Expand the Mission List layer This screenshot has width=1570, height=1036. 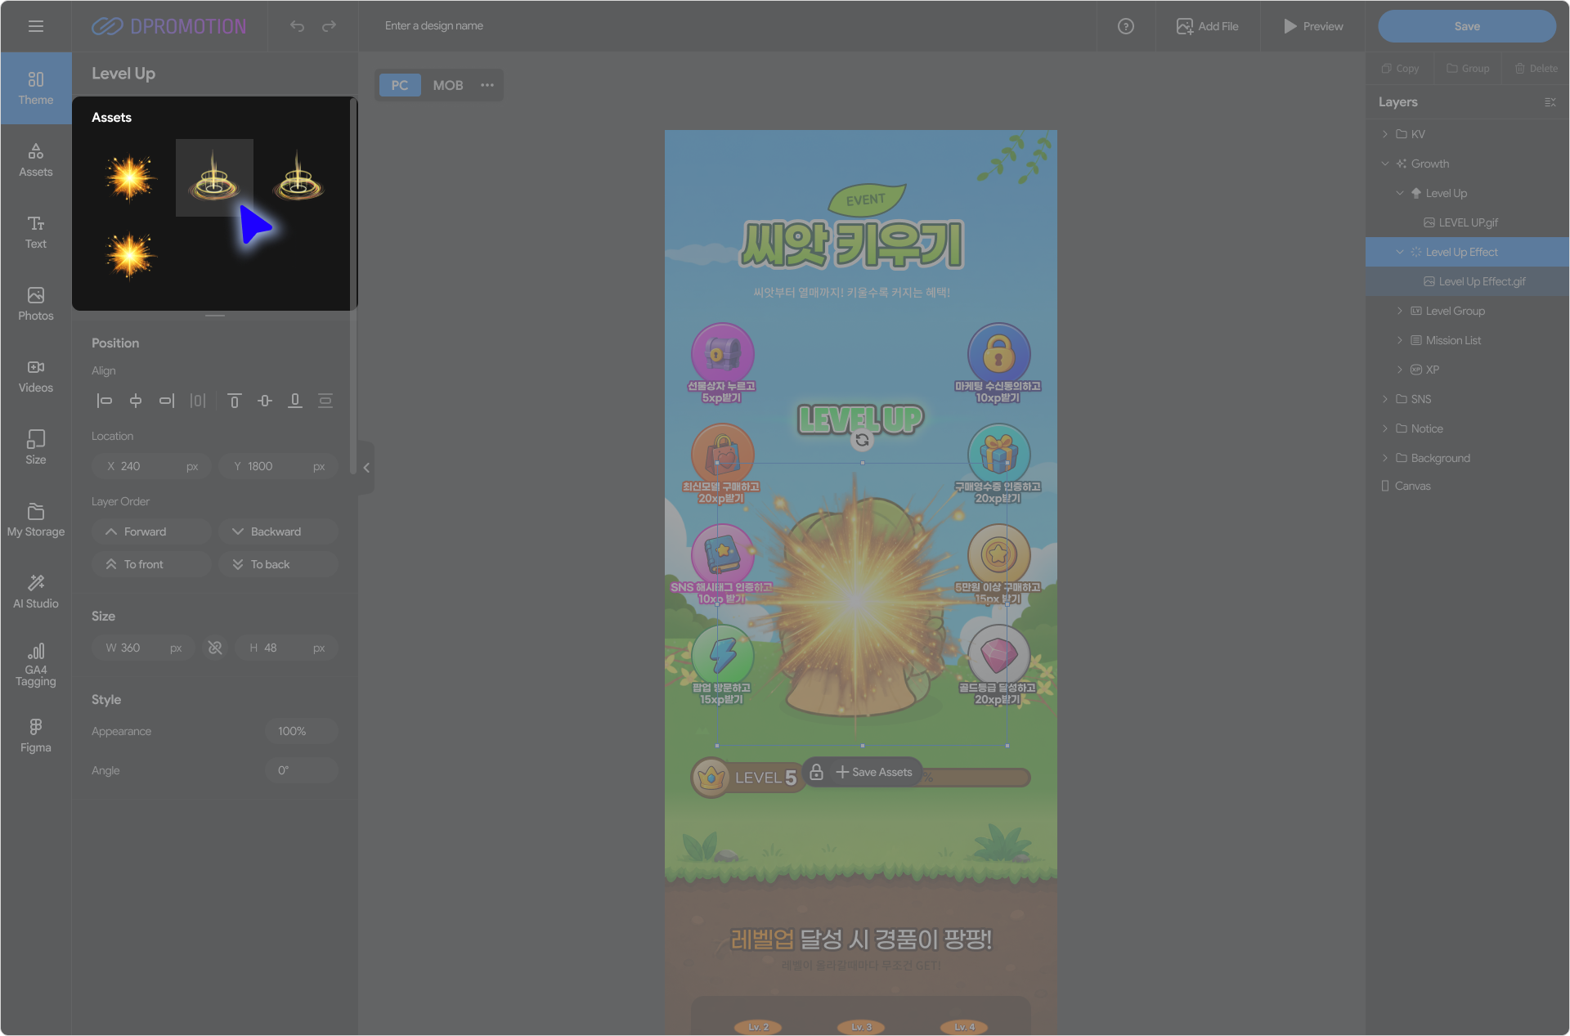pos(1400,340)
